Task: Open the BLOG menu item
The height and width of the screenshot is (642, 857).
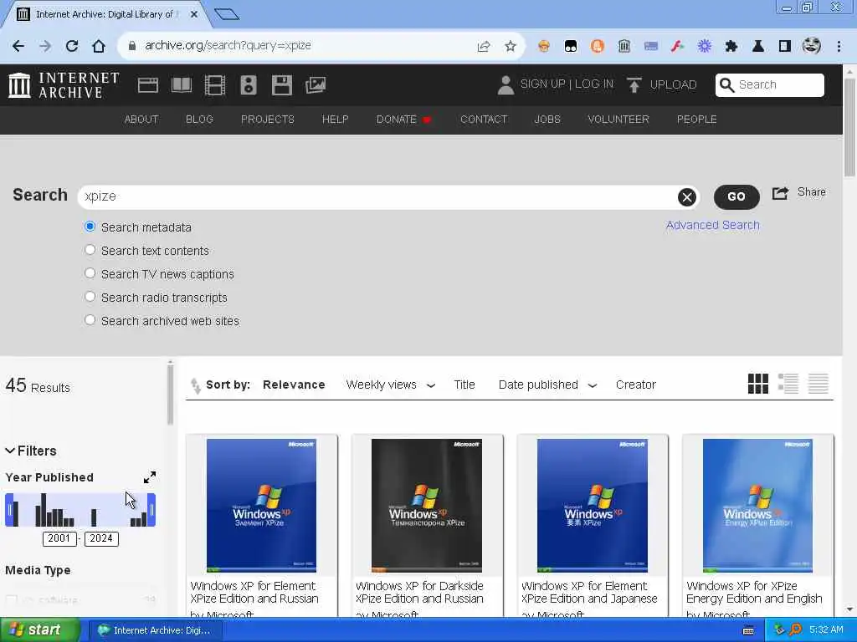Action: point(199,120)
